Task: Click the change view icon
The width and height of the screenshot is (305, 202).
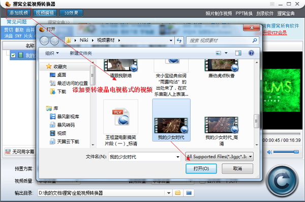Action: click(219, 53)
